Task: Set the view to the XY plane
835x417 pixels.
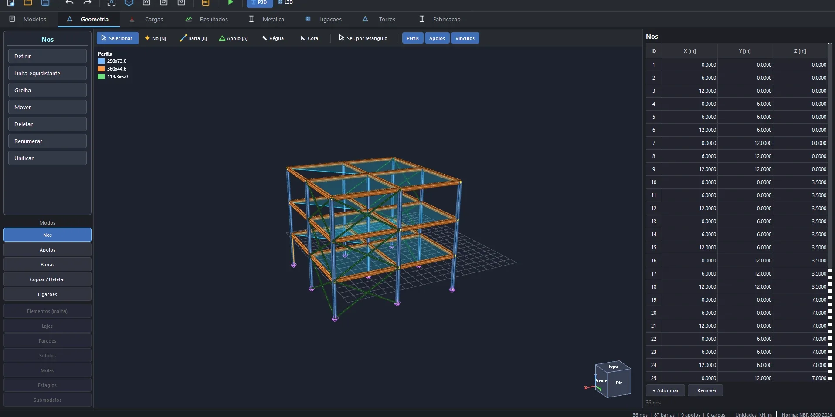Action: coord(146,3)
